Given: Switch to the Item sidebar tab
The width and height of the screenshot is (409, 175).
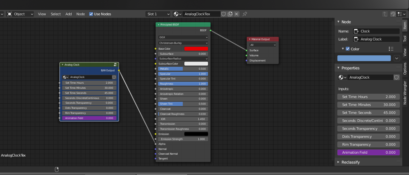Looking at the screenshot, I should 405,26.
